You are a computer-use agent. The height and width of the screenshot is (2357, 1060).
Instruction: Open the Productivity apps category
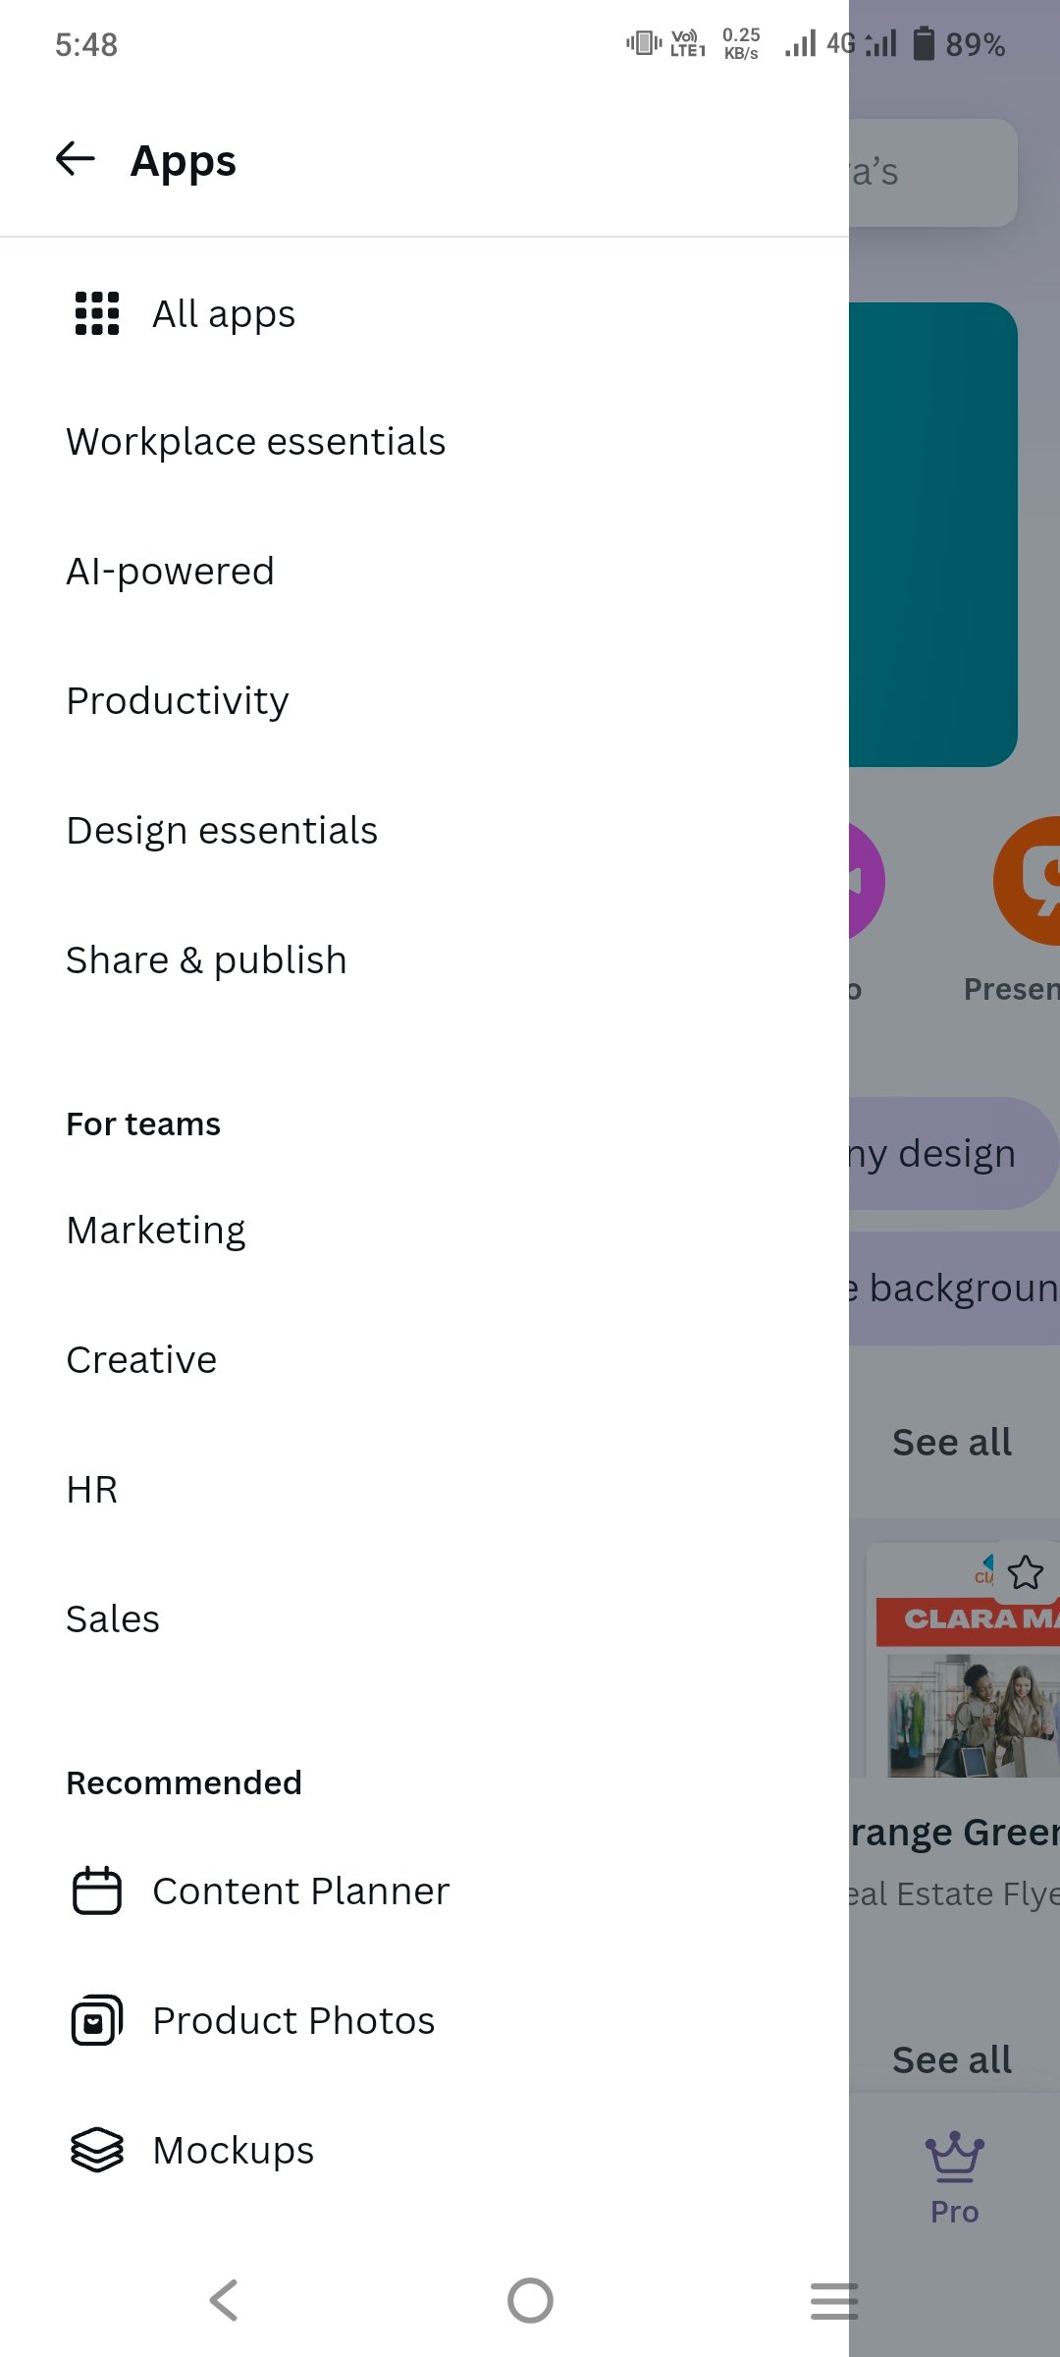tap(178, 701)
